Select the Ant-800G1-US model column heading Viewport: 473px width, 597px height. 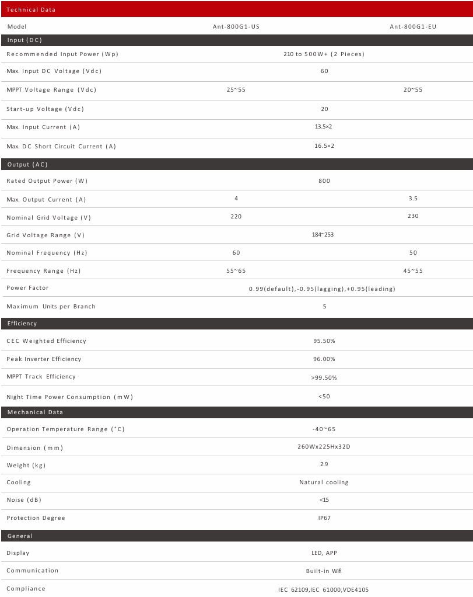pyautogui.click(x=236, y=27)
